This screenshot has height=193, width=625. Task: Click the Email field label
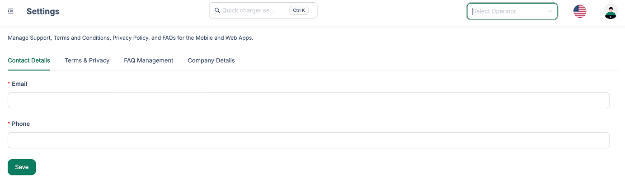(19, 84)
